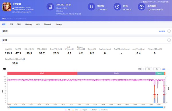Click right handle of chart range slider
Screen dimensions: 172x111
coord(164,107)
